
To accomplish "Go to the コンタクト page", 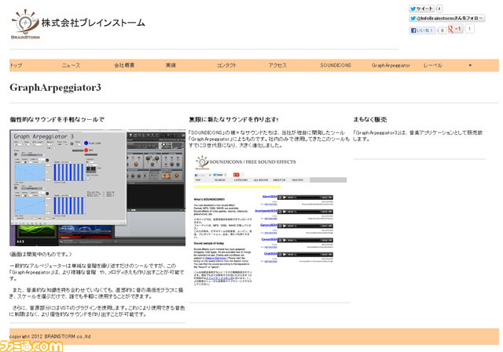I will click(226, 65).
